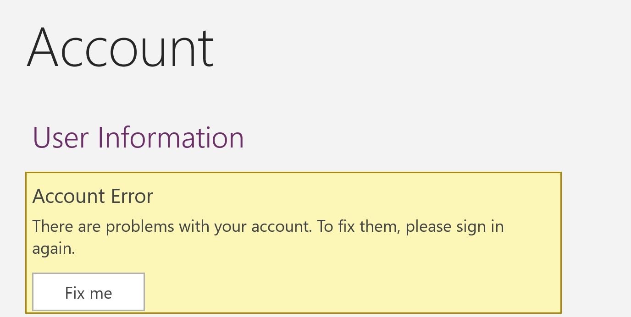
Task: Click 'There are problems with your account' text
Action: click(169, 227)
